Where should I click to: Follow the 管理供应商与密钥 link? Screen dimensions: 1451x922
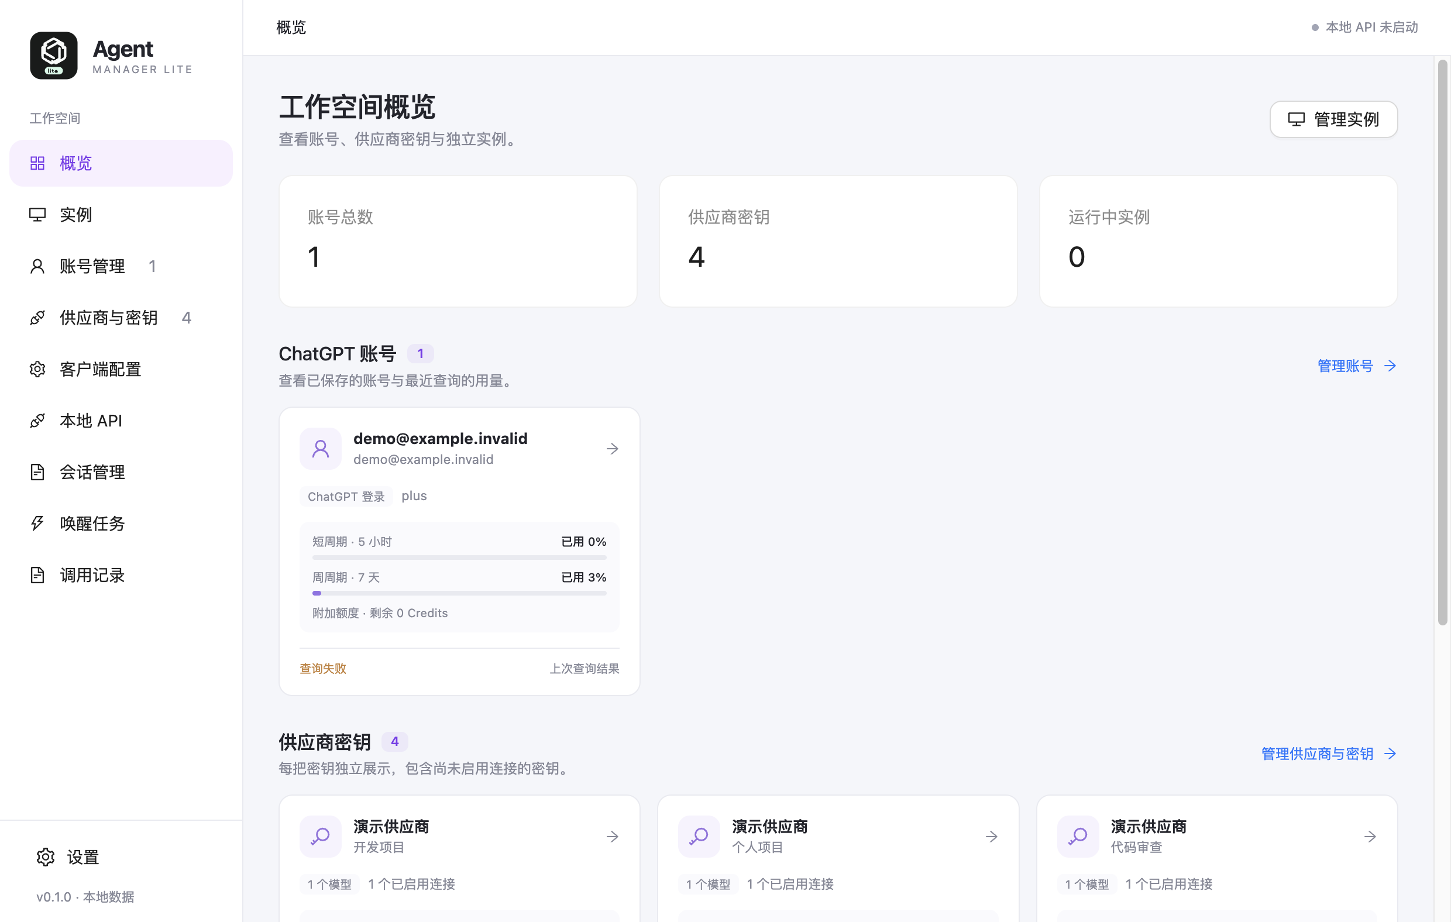pos(1329,754)
